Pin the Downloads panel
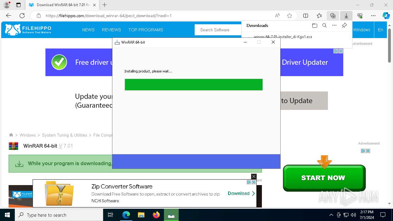Screen dimensions: 393x221 coord(344,25)
